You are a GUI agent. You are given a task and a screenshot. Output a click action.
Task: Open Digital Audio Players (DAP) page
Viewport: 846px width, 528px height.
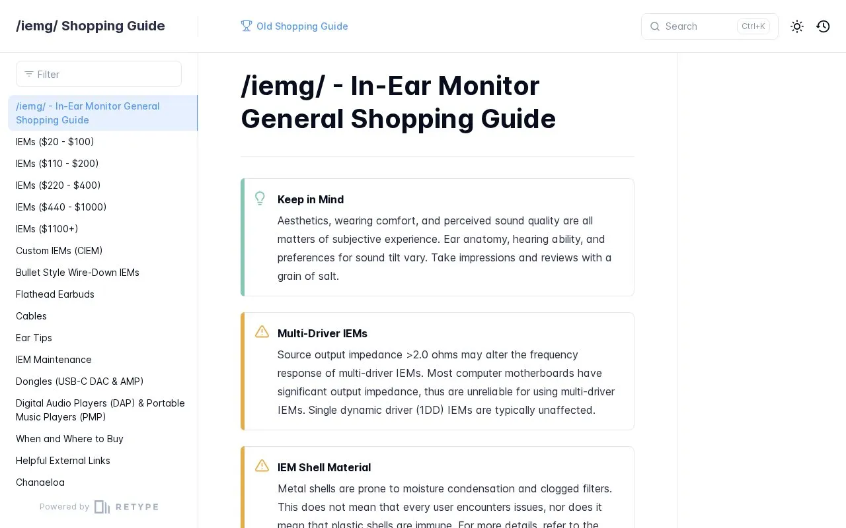[x=100, y=410]
